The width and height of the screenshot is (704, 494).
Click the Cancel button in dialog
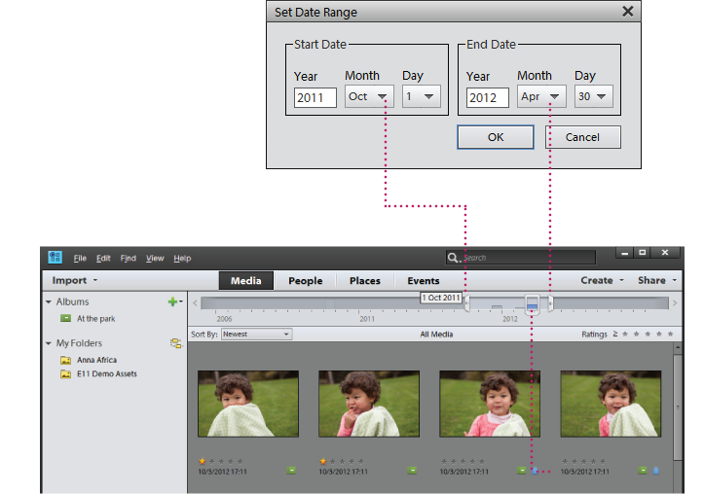(x=582, y=137)
